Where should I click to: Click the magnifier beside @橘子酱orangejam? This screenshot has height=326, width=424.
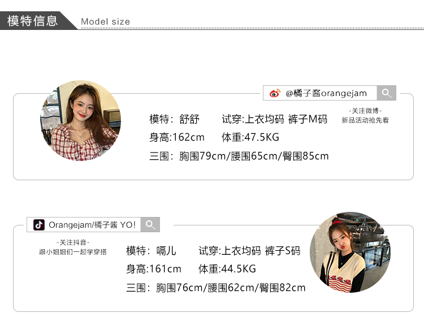(387, 93)
